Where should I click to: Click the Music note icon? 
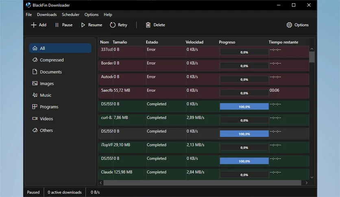[35, 95]
